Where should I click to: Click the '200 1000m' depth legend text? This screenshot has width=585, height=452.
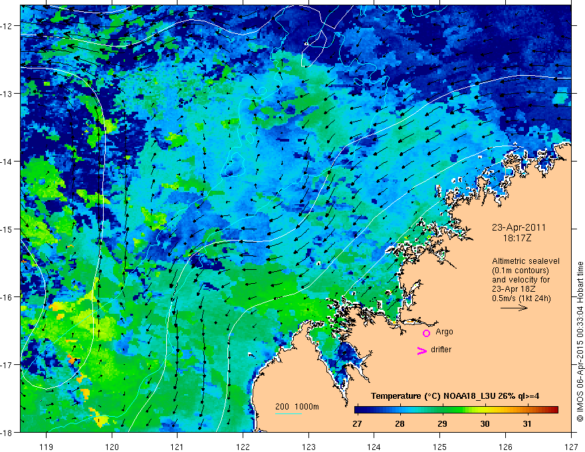tap(297, 407)
